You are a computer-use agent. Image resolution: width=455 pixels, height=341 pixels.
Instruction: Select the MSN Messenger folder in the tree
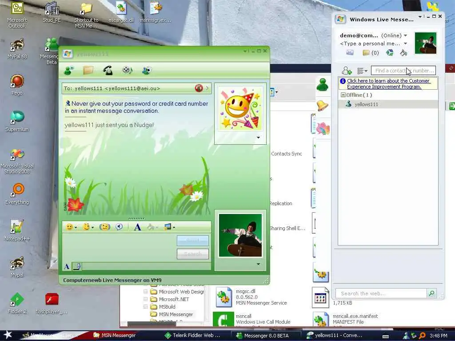click(x=176, y=314)
